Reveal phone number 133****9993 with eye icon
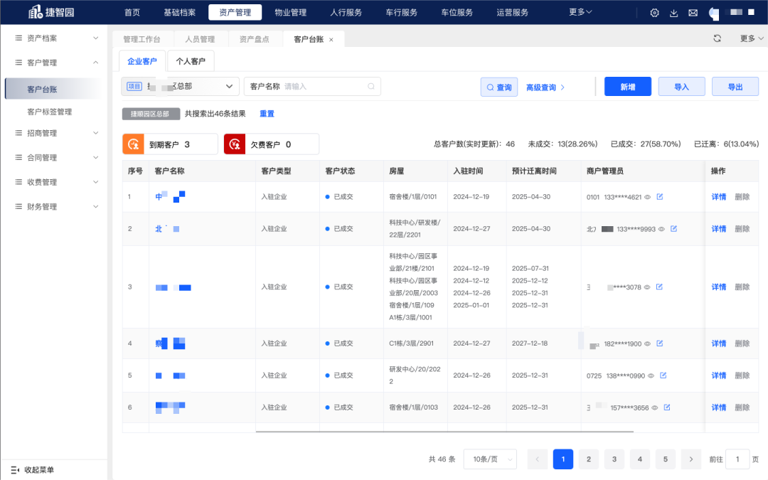 [661, 229]
